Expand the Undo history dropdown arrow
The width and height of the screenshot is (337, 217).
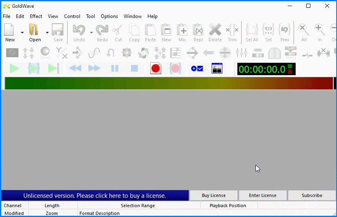pos(91,33)
